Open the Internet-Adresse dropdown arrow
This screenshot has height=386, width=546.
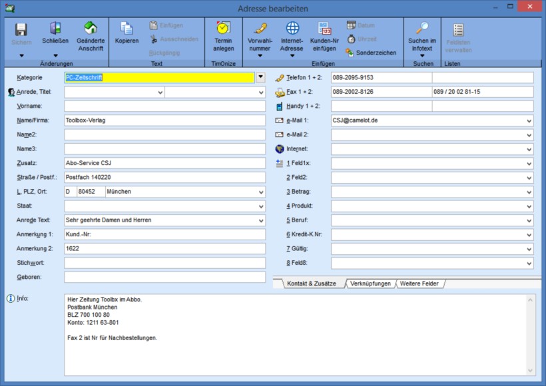click(x=292, y=55)
